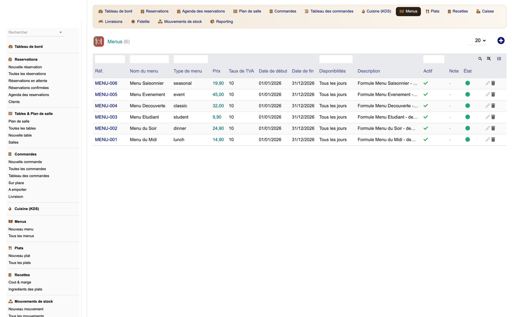Image resolution: width=512 pixels, height=317 pixels.
Task: Edit MENU-006 with the pencil icon
Action: point(487,83)
